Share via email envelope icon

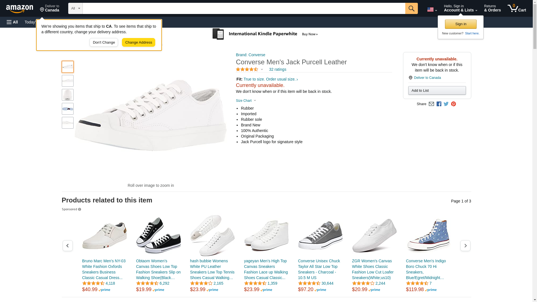431,104
